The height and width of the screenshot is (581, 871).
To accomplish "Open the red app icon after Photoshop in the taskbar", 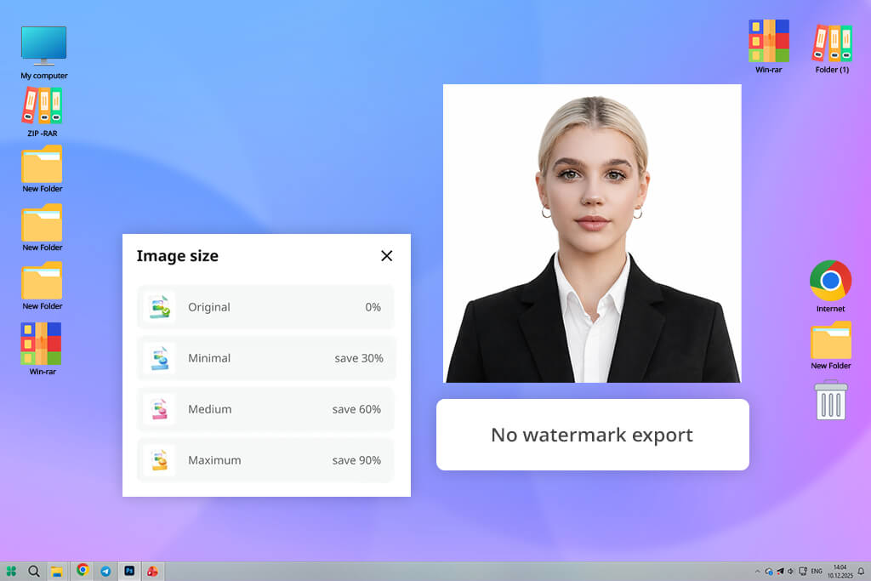I will (x=152, y=571).
